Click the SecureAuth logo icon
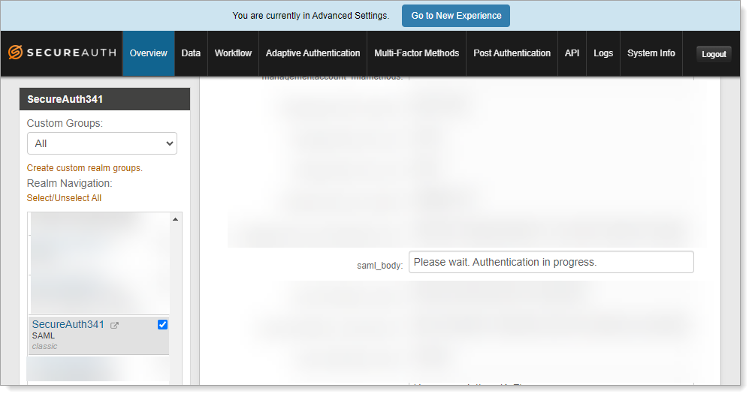Viewport: 752px width, 397px height. click(x=15, y=53)
